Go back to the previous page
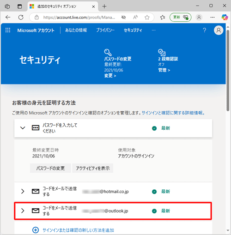The width and height of the screenshot is (231, 235). pyautogui.click(x=8, y=17)
